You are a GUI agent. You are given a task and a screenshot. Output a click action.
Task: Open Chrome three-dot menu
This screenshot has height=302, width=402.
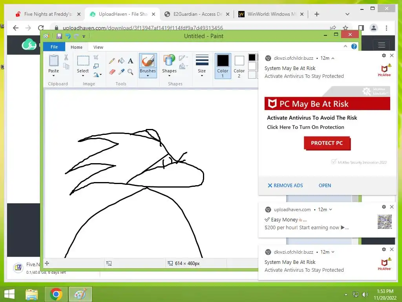coord(386,28)
